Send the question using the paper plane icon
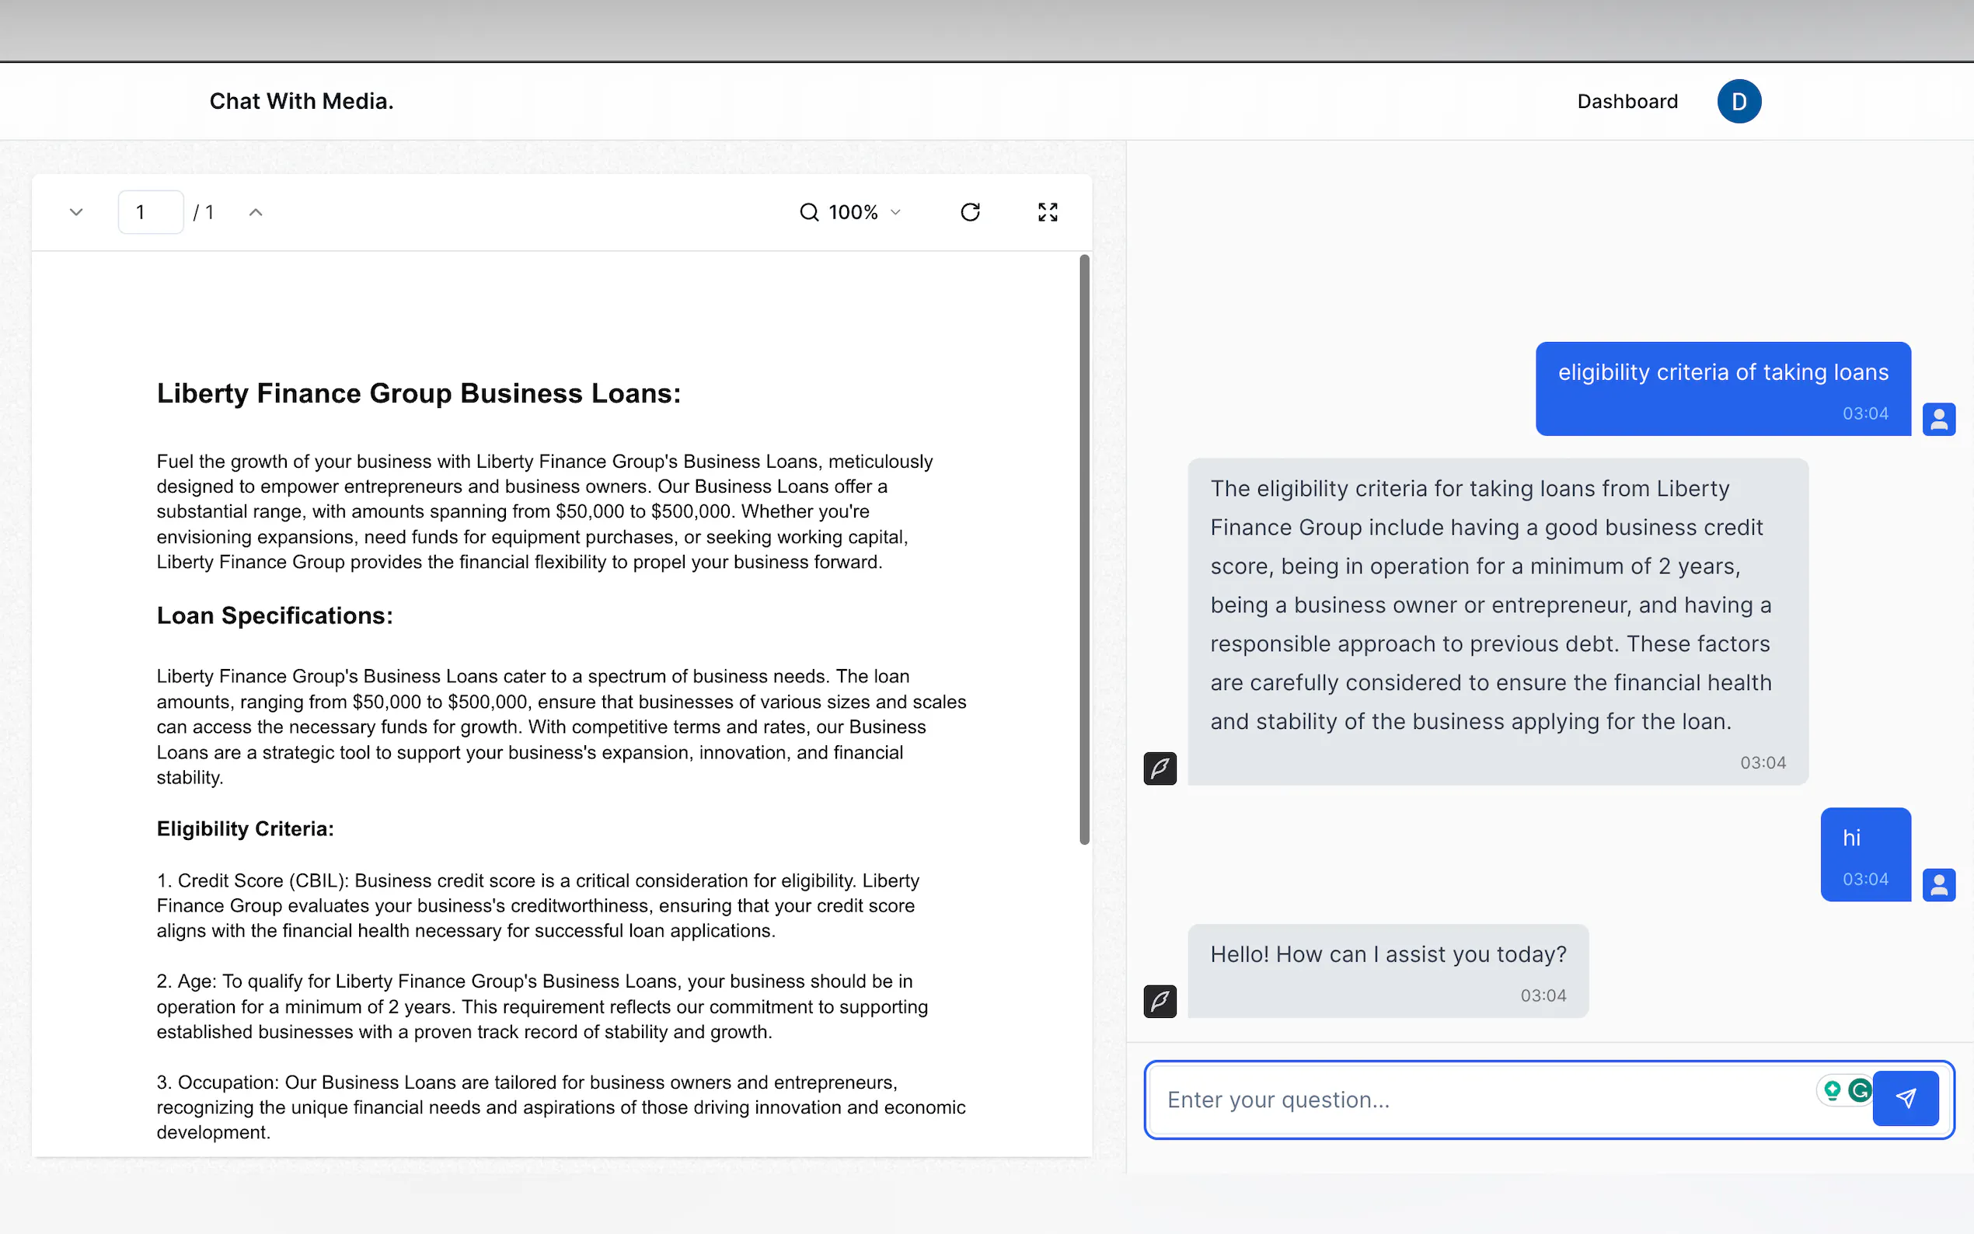The width and height of the screenshot is (1974, 1234). click(x=1906, y=1099)
